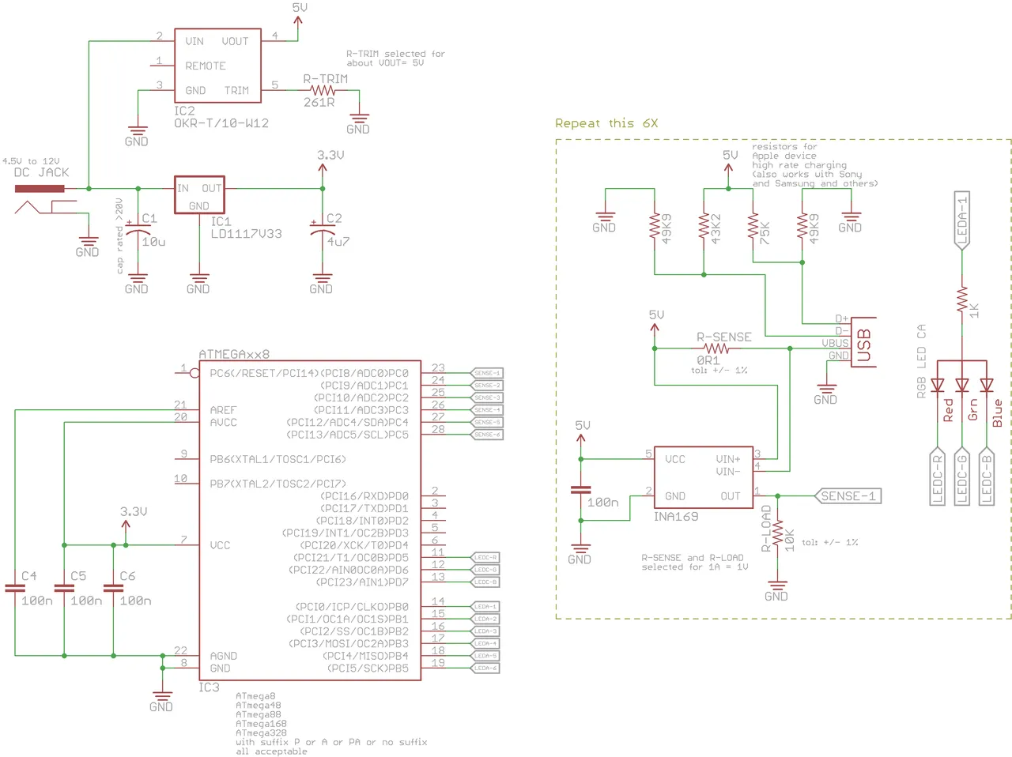Click the LEDA-1 net tag above the 1K resistor
The width and height of the screenshot is (1012, 757).
coord(962,220)
